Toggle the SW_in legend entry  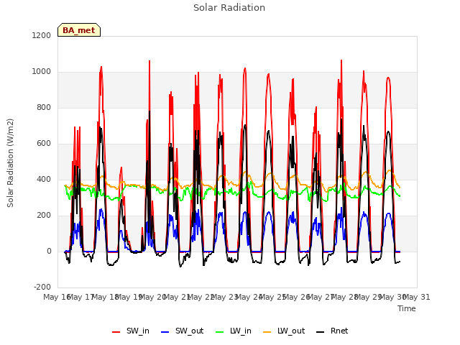tap(131, 331)
